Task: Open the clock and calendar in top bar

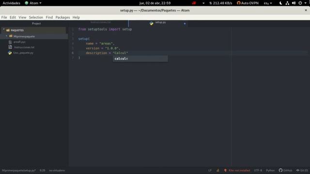Action: pyautogui.click(x=155, y=3)
